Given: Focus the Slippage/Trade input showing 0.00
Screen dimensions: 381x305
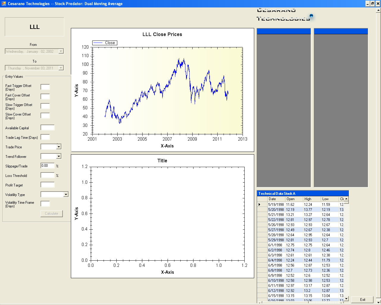Looking at the screenshot, I should 48,166.
